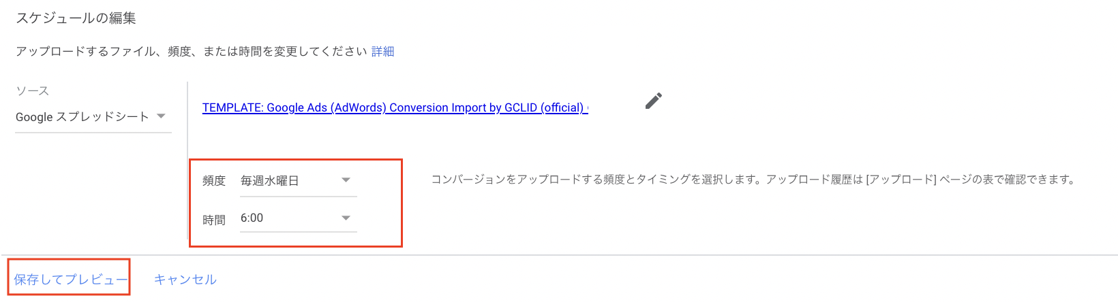Open the Google スプレッドシート source dropdown arrow

[x=161, y=116]
